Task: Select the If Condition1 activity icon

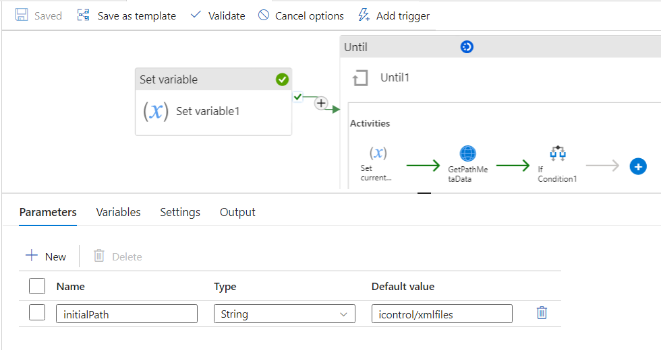Action: pos(557,153)
